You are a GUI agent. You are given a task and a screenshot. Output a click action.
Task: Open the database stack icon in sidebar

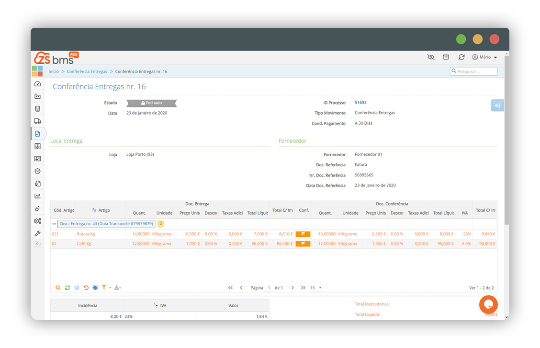(37, 109)
